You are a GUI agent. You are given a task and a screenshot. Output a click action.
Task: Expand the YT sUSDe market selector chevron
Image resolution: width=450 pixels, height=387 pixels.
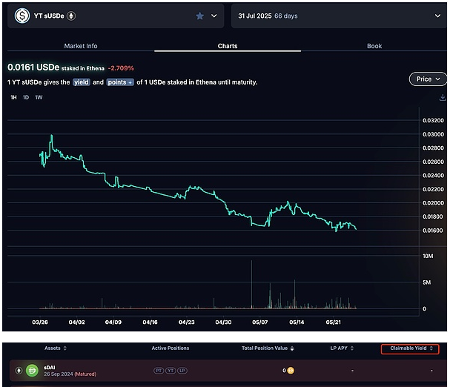pyautogui.click(x=214, y=16)
